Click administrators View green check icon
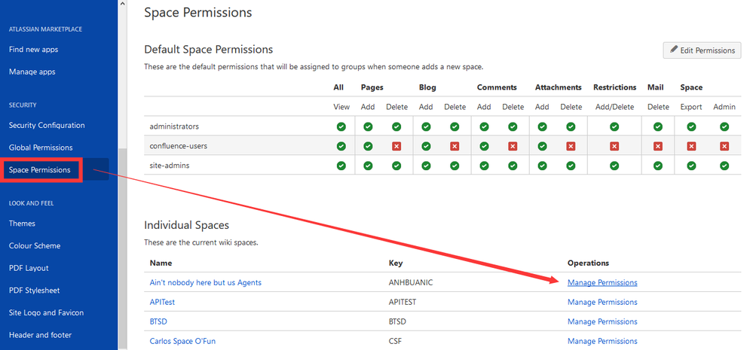The height and width of the screenshot is (350, 753). (341, 126)
